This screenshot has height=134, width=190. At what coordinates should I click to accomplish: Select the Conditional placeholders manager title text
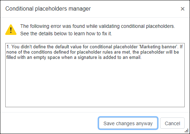pos(48,8)
